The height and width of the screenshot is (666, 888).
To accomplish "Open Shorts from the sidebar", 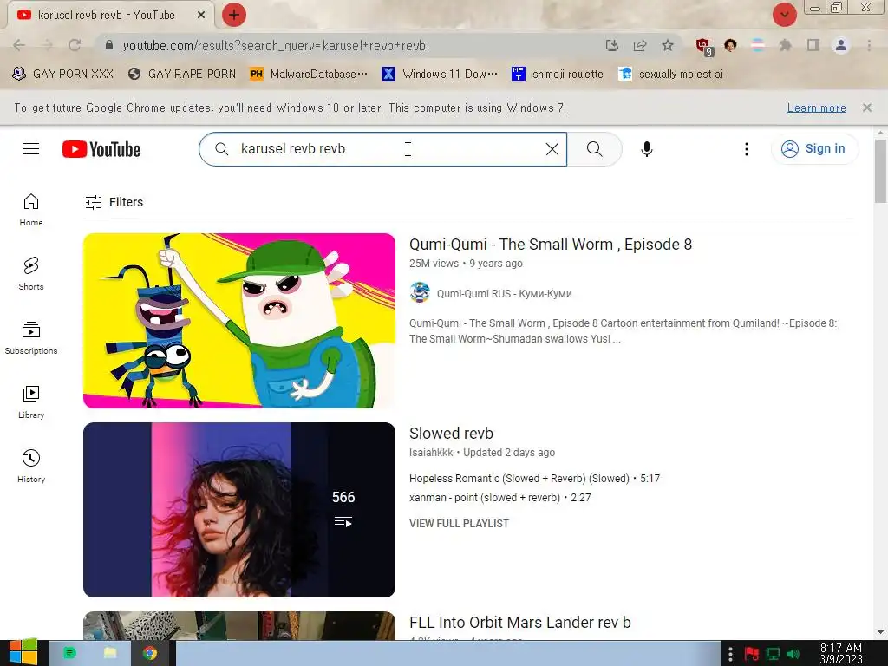I will click(31, 273).
